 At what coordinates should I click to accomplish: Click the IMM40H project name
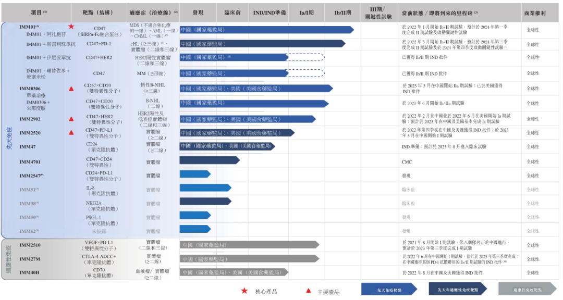click(x=29, y=272)
